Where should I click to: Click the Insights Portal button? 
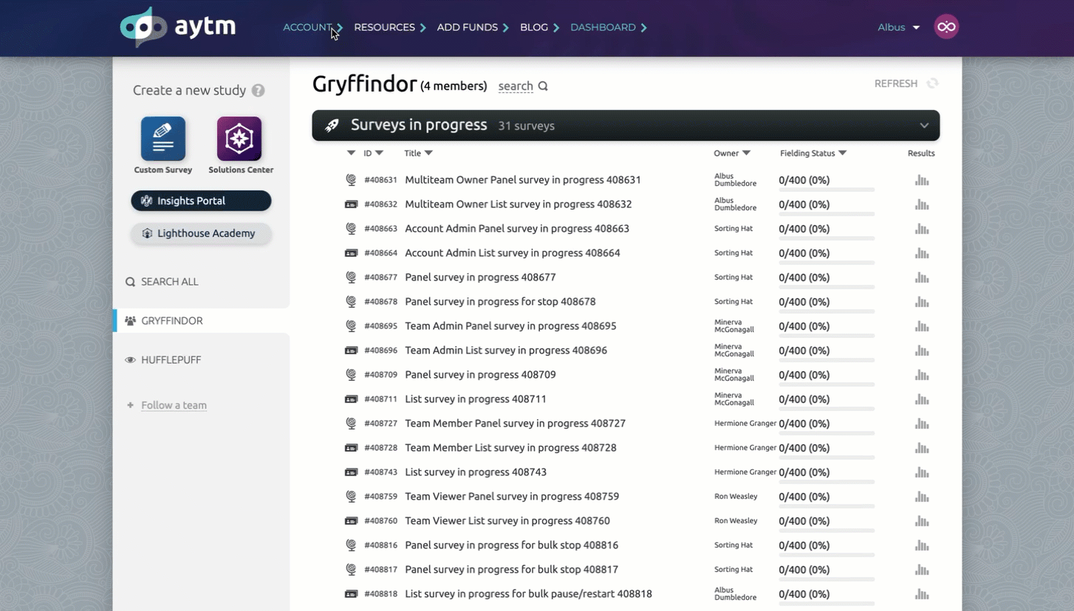[x=201, y=201]
